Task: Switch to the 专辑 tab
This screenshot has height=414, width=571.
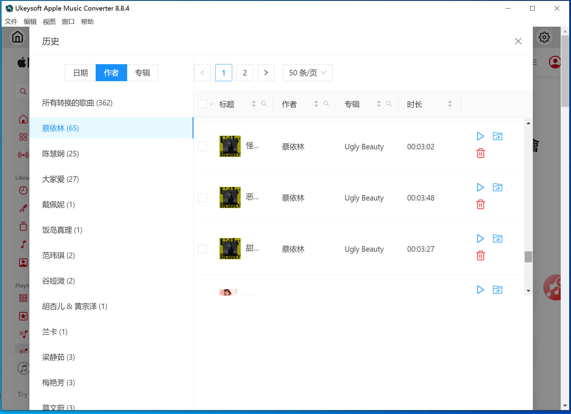Action: pos(142,73)
